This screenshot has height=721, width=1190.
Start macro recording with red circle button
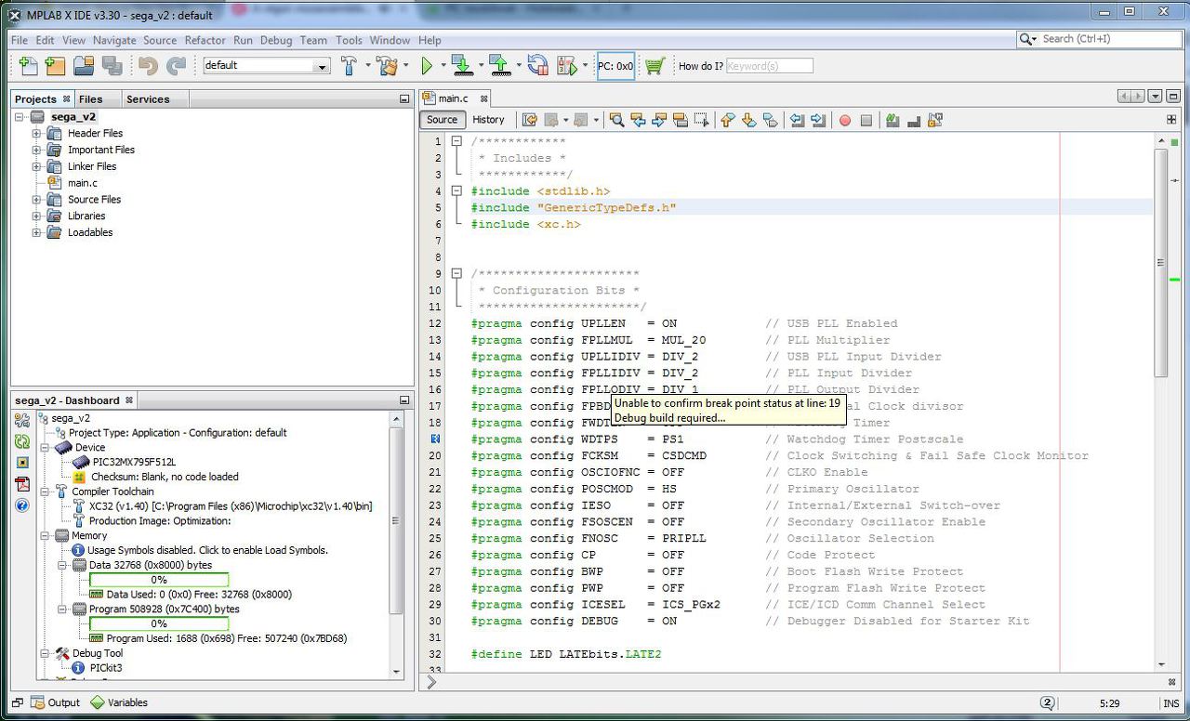click(845, 120)
